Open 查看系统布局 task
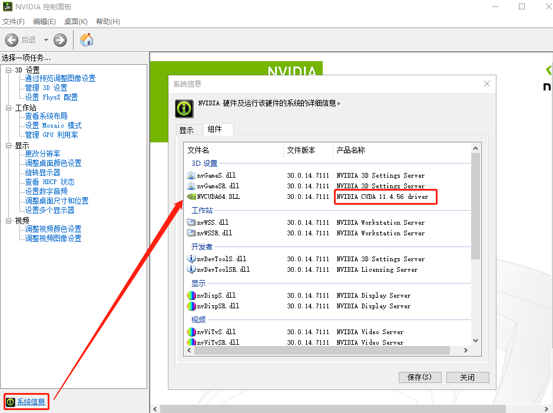 pos(46,116)
